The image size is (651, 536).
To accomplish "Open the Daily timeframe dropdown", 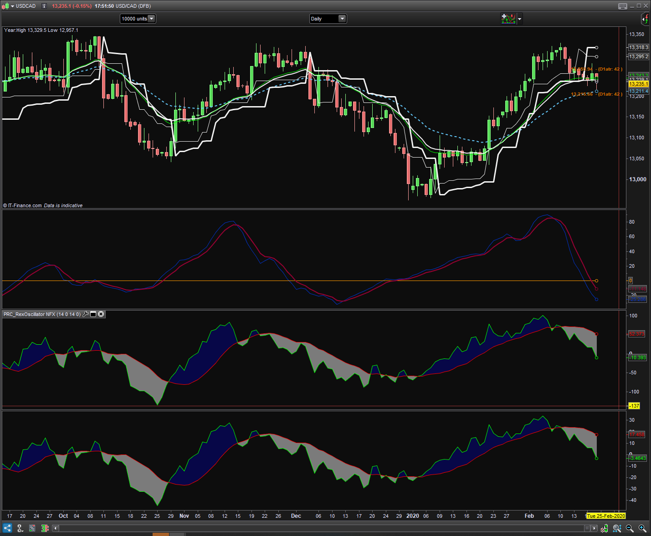I will click(342, 19).
